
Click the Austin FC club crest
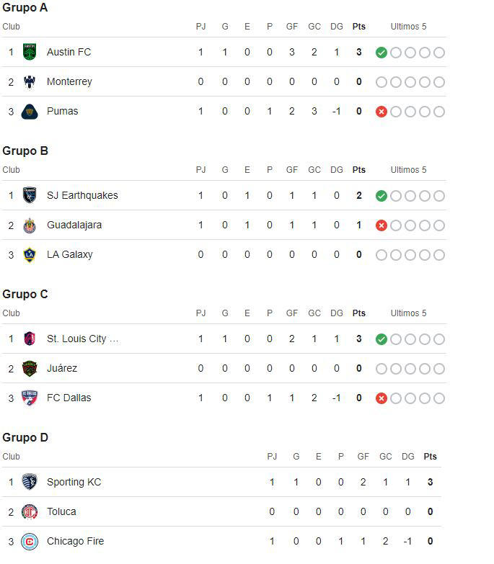click(x=30, y=52)
